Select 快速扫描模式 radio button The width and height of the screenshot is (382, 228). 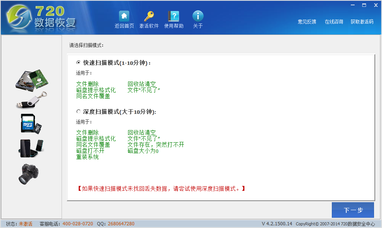(x=78, y=63)
